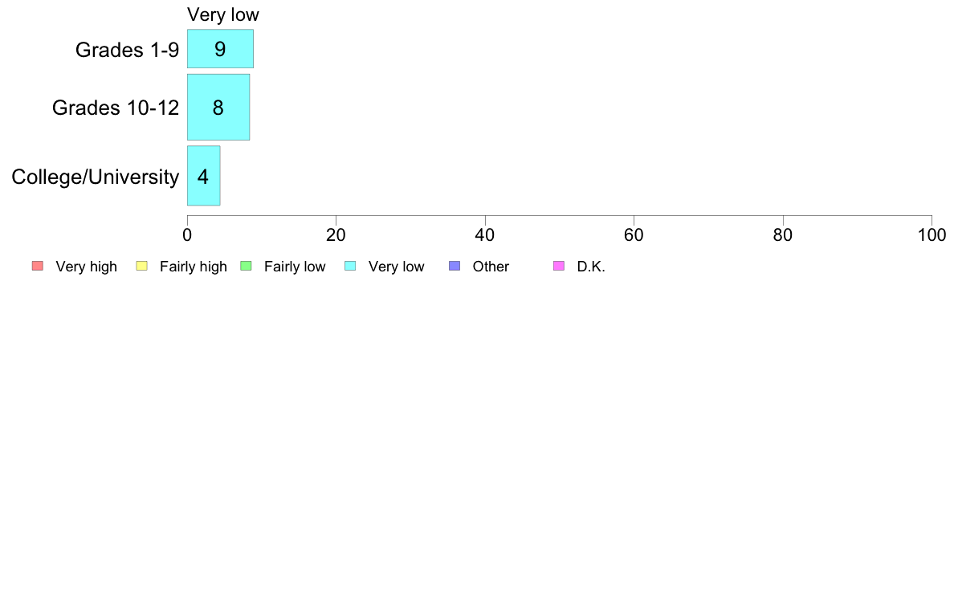
Task: Select the Grades 10-12 bar showing 8
Action: pyautogui.click(x=218, y=107)
